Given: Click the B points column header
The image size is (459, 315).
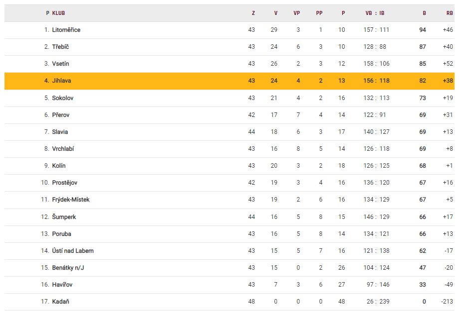Looking at the screenshot, I should (425, 13).
